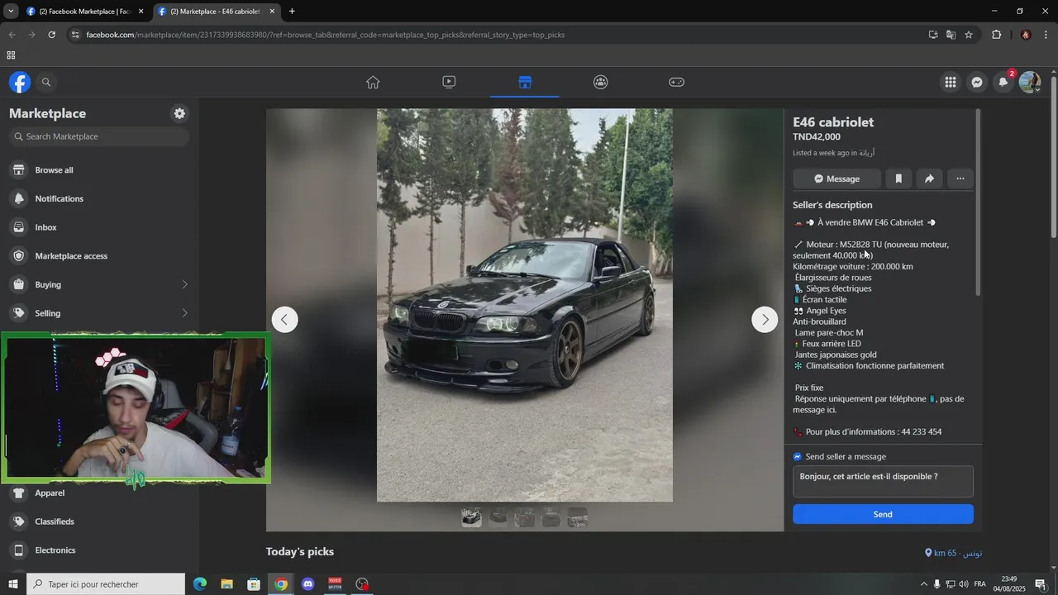Open the Gaming controller icon

[x=676, y=82]
